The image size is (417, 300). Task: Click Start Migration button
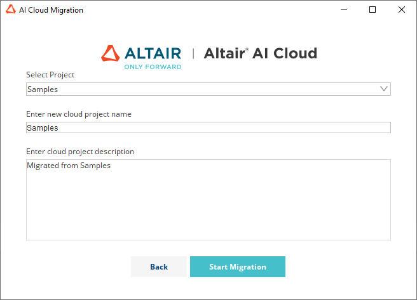click(238, 266)
